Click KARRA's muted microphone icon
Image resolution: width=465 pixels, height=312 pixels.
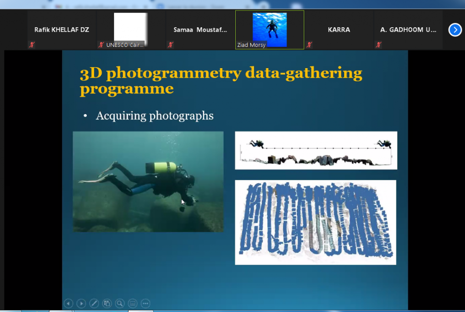(309, 45)
